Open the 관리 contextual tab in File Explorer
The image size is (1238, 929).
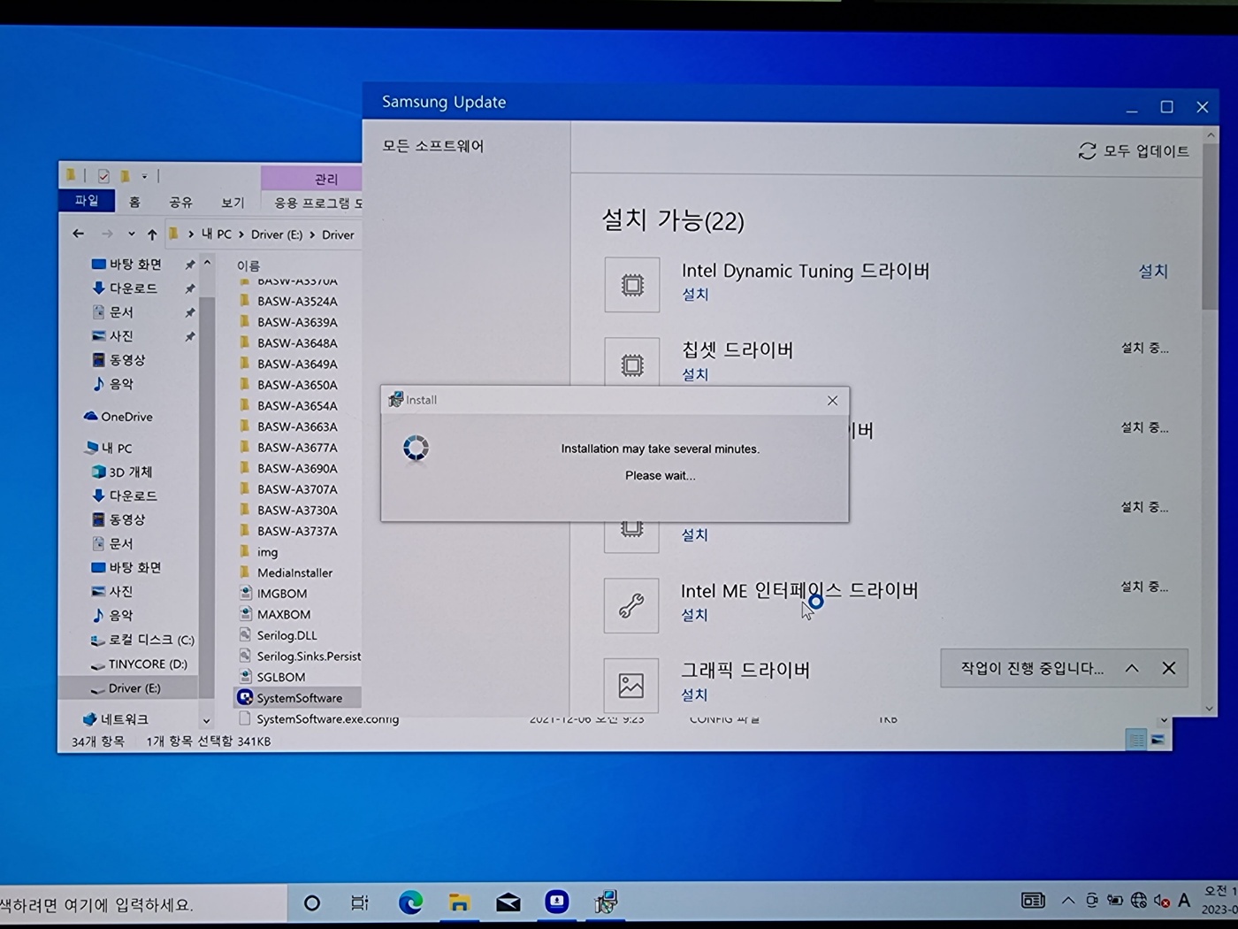click(x=326, y=179)
